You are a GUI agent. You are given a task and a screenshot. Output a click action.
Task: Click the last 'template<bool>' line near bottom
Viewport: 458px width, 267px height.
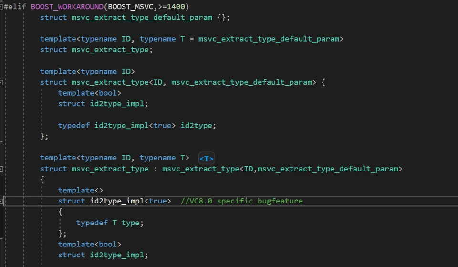89,245
